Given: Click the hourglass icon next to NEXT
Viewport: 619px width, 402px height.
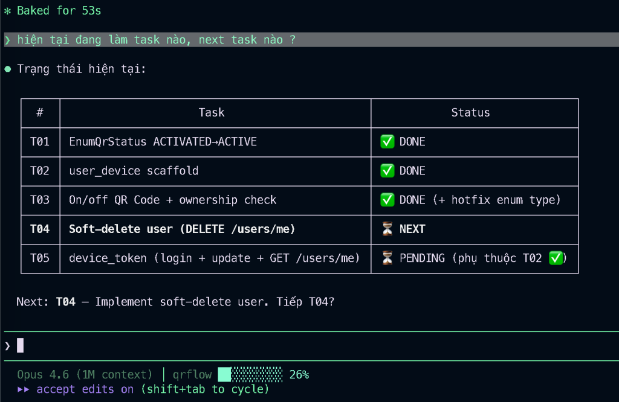Looking at the screenshot, I should [x=387, y=229].
